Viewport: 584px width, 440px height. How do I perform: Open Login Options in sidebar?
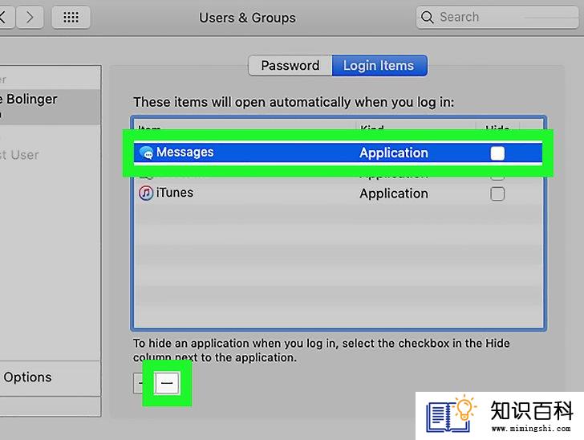pyautogui.click(x=50, y=377)
